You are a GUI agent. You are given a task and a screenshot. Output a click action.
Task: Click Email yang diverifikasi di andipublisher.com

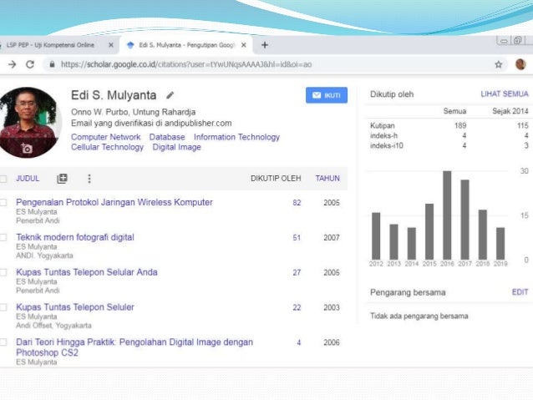click(151, 123)
